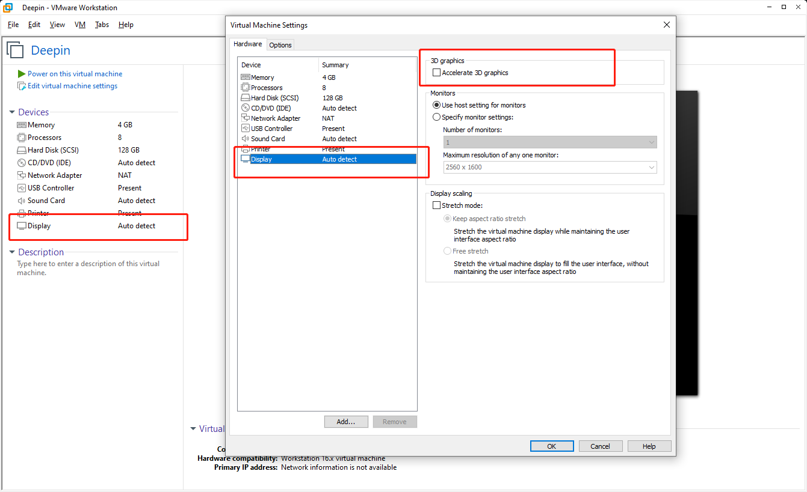This screenshot has width=807, height=492.
Task: Switch to the Hardware tab
Action: click(248, 44)
